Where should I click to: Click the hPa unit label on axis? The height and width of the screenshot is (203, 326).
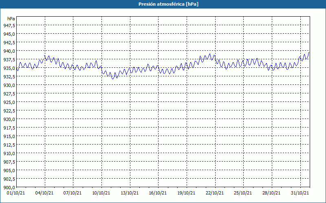11,19
